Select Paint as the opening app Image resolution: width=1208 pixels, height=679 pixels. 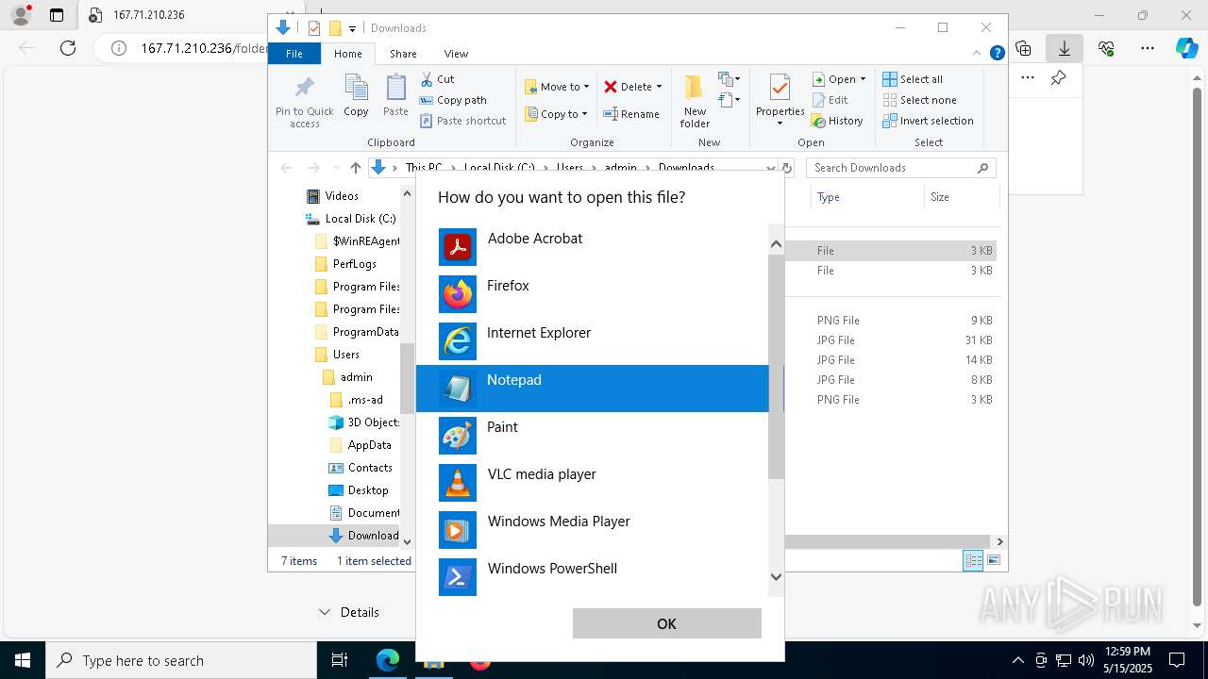click(592, 436)
